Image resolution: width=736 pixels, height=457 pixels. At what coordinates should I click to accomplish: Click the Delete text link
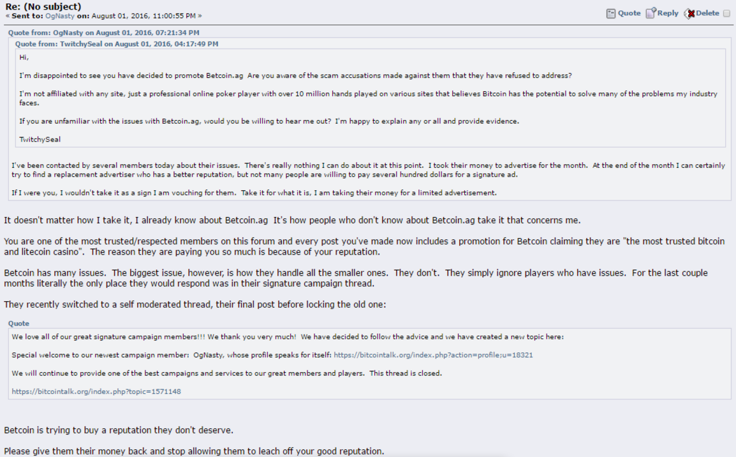[x=707, y=13]
